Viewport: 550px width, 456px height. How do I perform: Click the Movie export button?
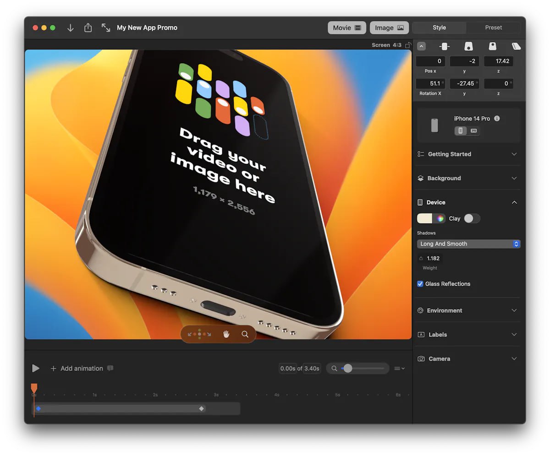346,28
